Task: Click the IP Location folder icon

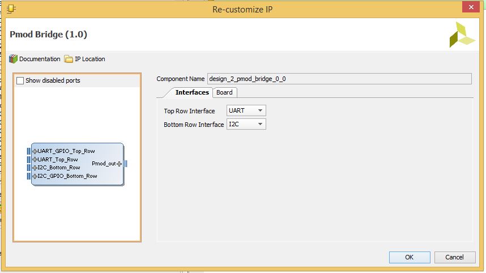Action: tap(69, 59)
